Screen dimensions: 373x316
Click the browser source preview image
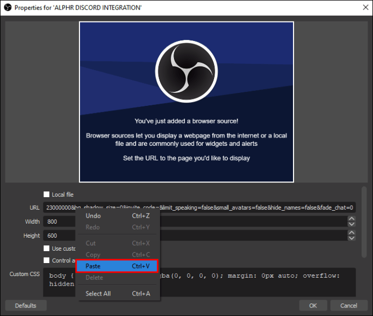tap(186, 102)
